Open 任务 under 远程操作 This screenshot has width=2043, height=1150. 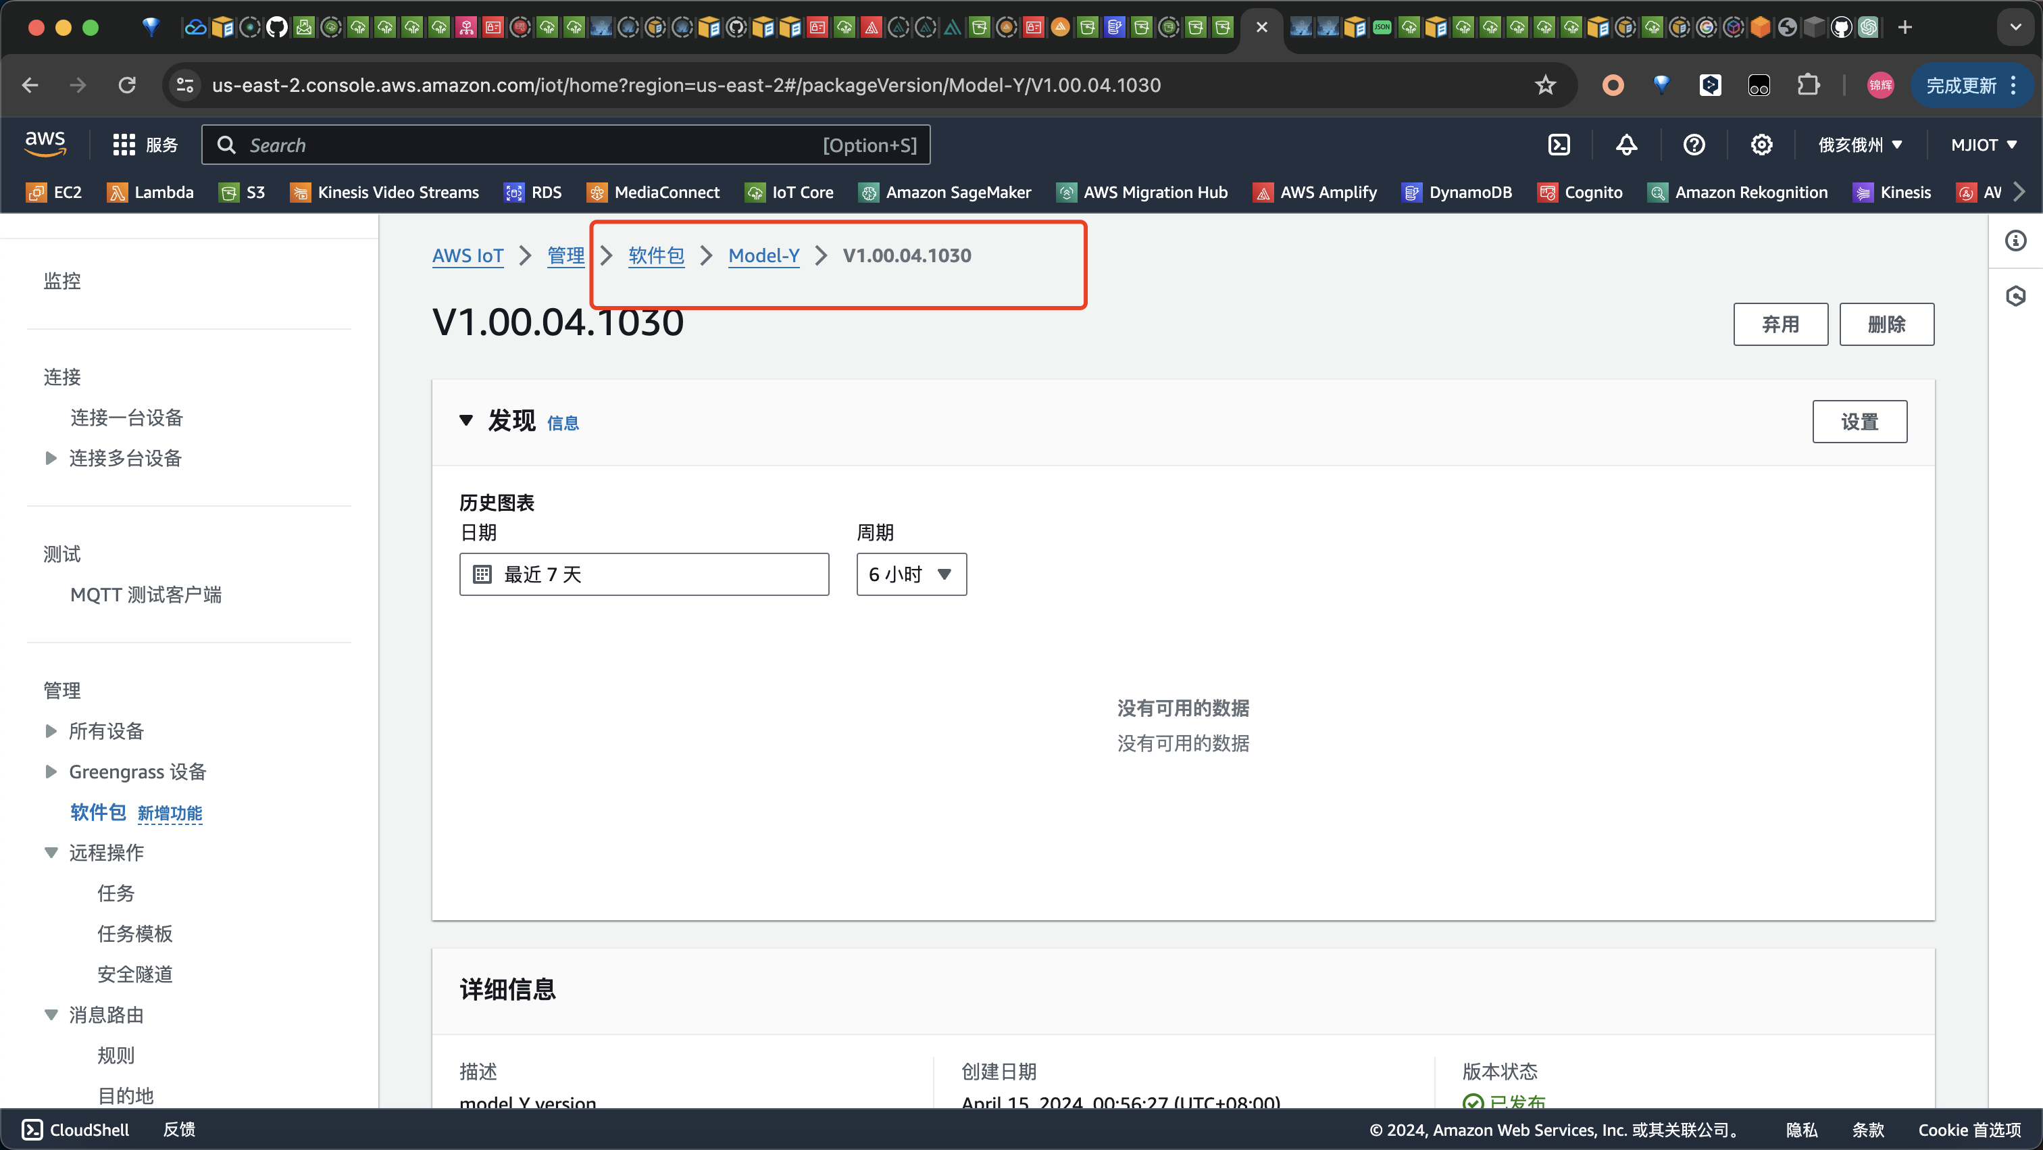116,893
